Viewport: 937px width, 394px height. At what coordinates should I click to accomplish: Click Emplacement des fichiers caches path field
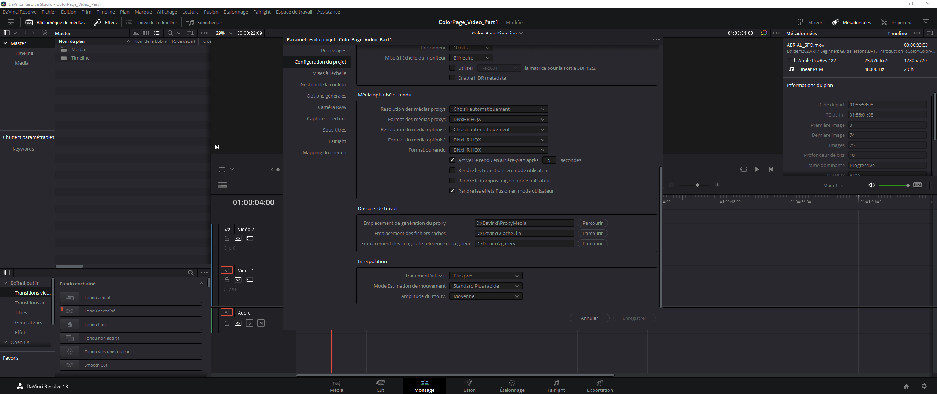pyautogui.click(x=524, y=233)
